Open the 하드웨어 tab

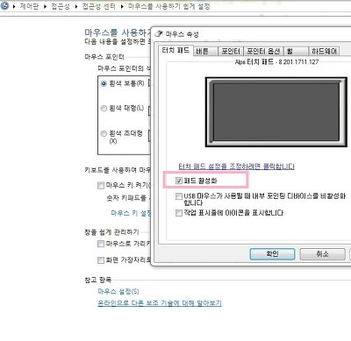pos(325,52)
